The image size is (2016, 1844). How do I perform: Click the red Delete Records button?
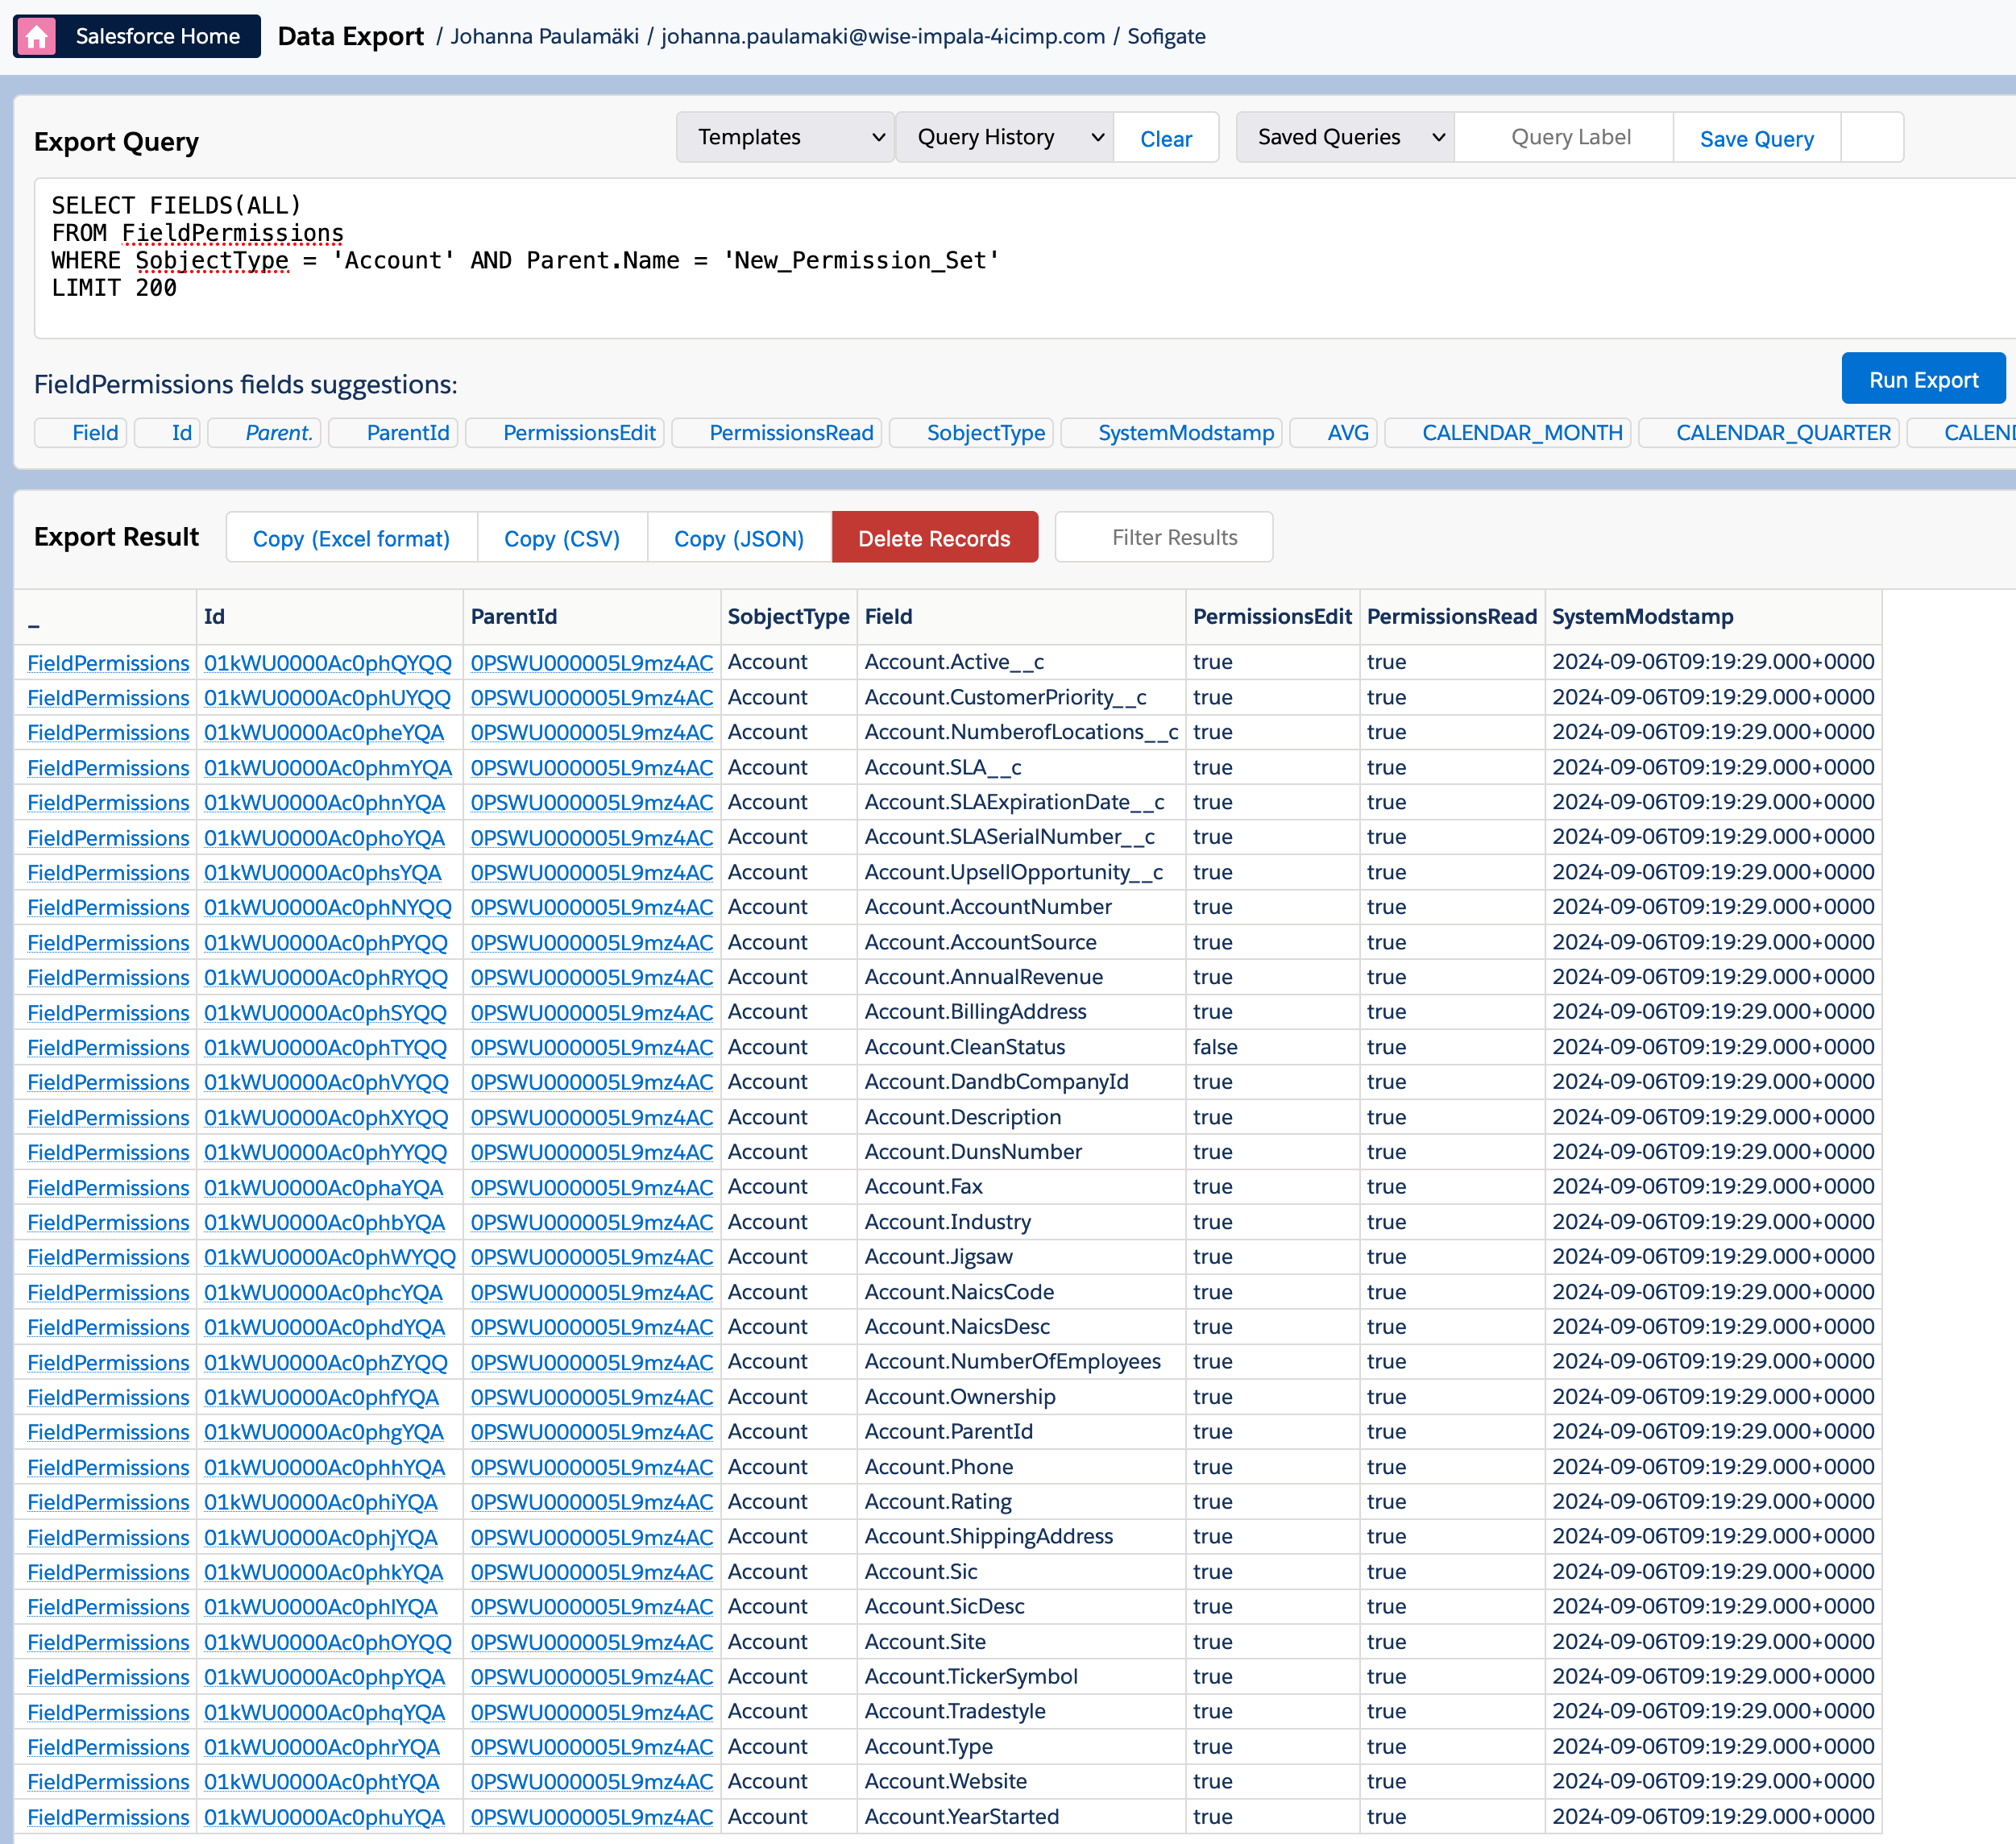click(x=934, y=538)
